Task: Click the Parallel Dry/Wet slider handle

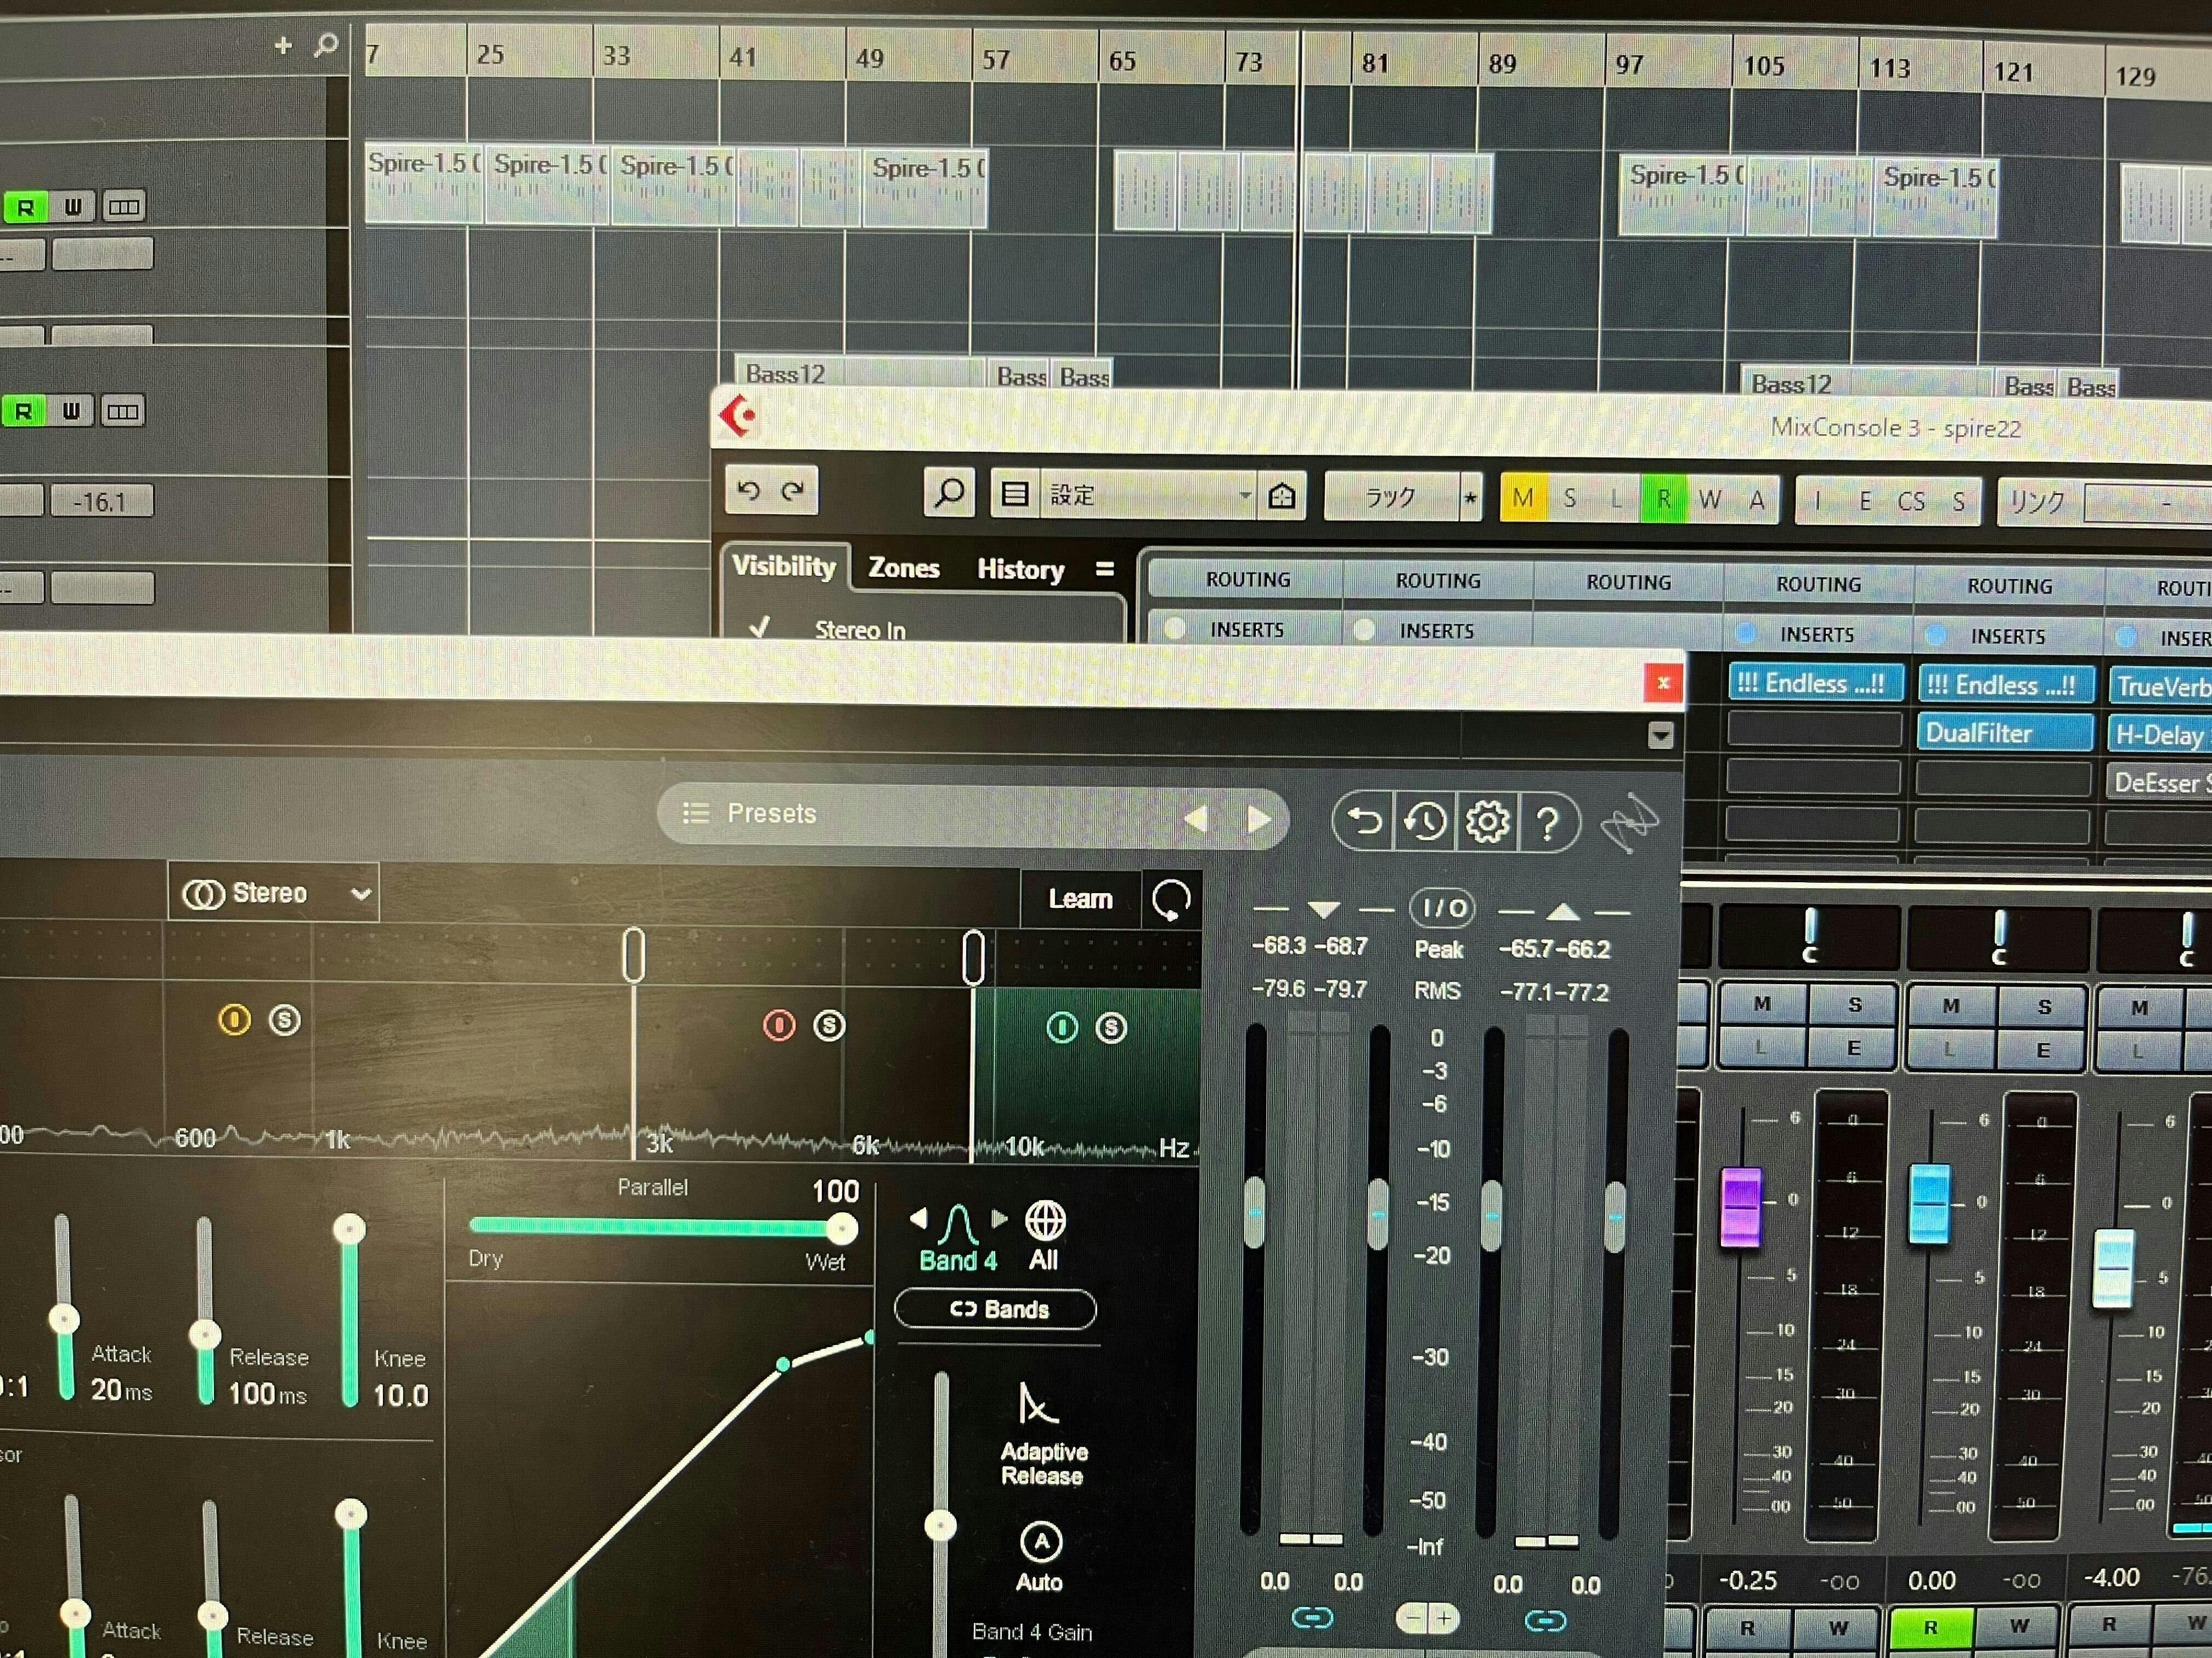Action: [x=842, y=1227]
